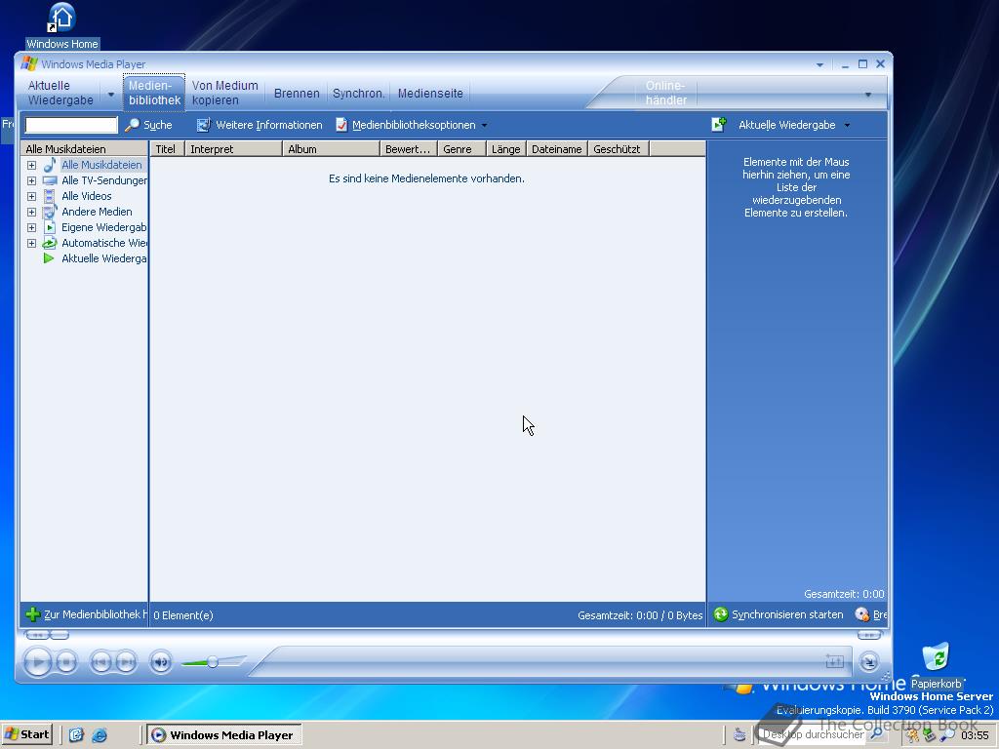Sort by Album column header
The height and width of the screenshot is (749, 999).
click(x=331, y=149)
